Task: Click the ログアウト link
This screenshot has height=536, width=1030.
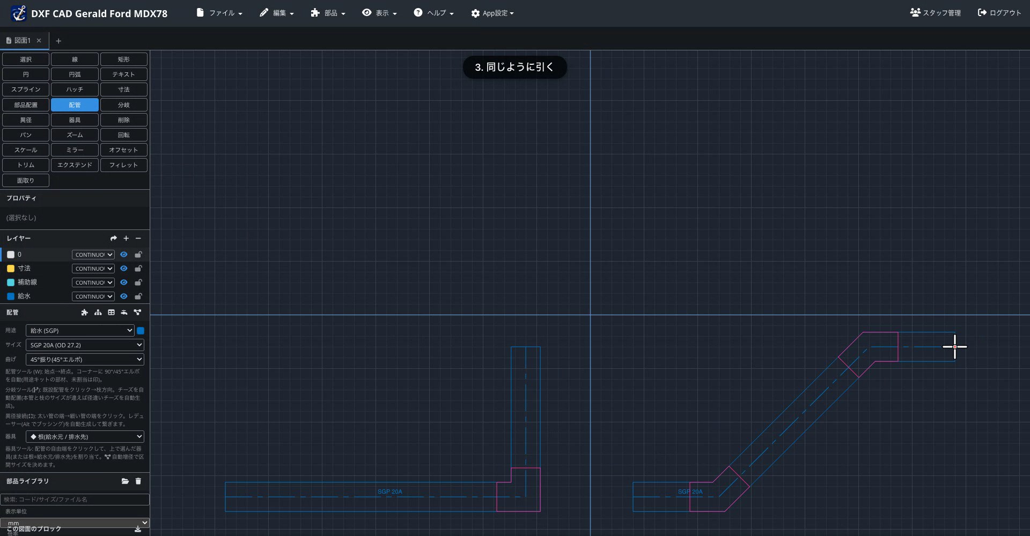Action: coord(999,13)
